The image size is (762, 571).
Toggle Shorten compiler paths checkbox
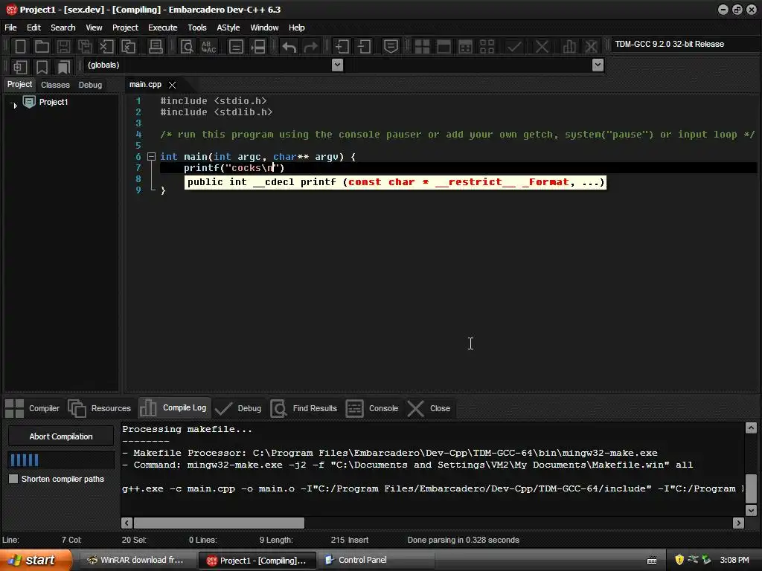(x=13, y=479)
